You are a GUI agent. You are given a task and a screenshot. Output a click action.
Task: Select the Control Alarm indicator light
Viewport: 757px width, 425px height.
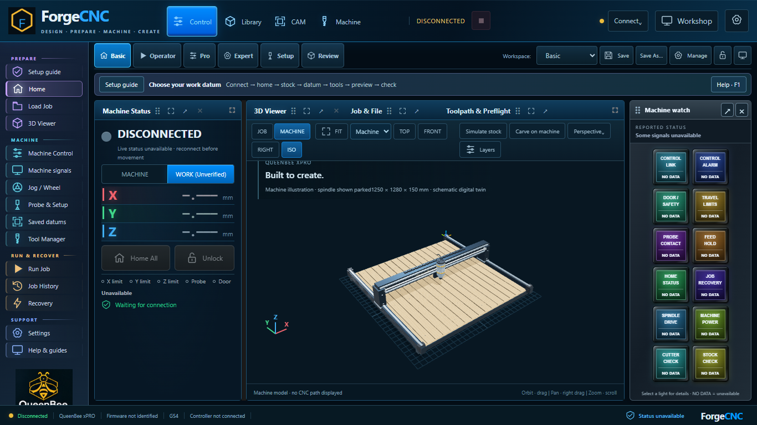(x=710, y=167)
